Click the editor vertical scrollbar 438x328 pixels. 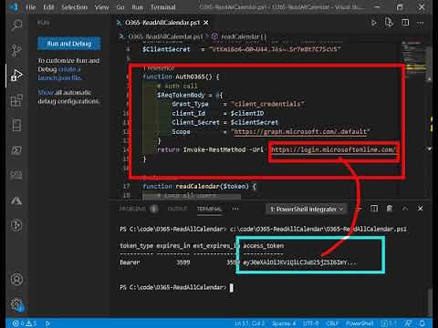(429, 64)
